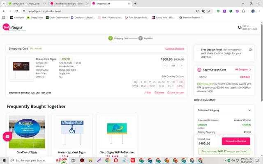Go back to the previous page
263x164 pixels.
point(4,11)
